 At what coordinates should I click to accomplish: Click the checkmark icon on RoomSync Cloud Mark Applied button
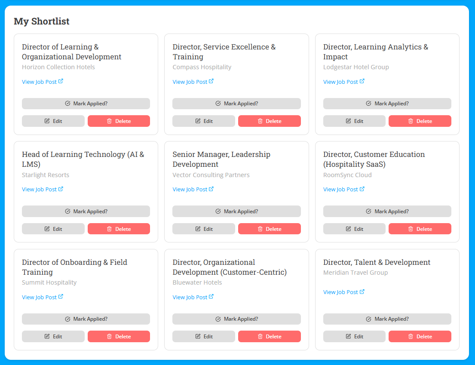click(368, 211)
